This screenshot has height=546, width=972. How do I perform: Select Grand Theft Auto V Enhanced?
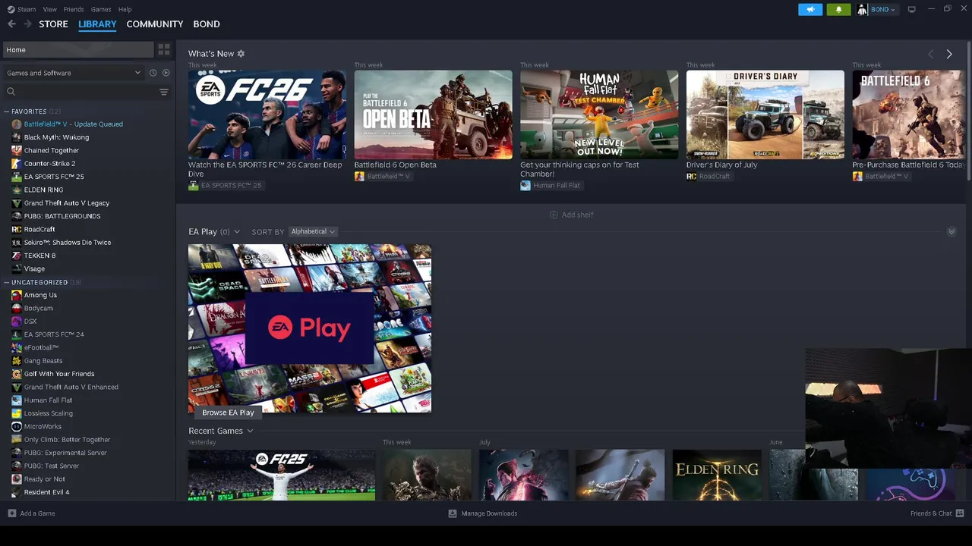click(71, 387)
